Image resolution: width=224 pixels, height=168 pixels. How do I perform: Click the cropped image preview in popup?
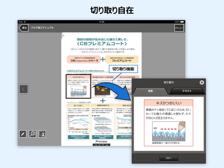pyautogui.click(x=168, y=123)
